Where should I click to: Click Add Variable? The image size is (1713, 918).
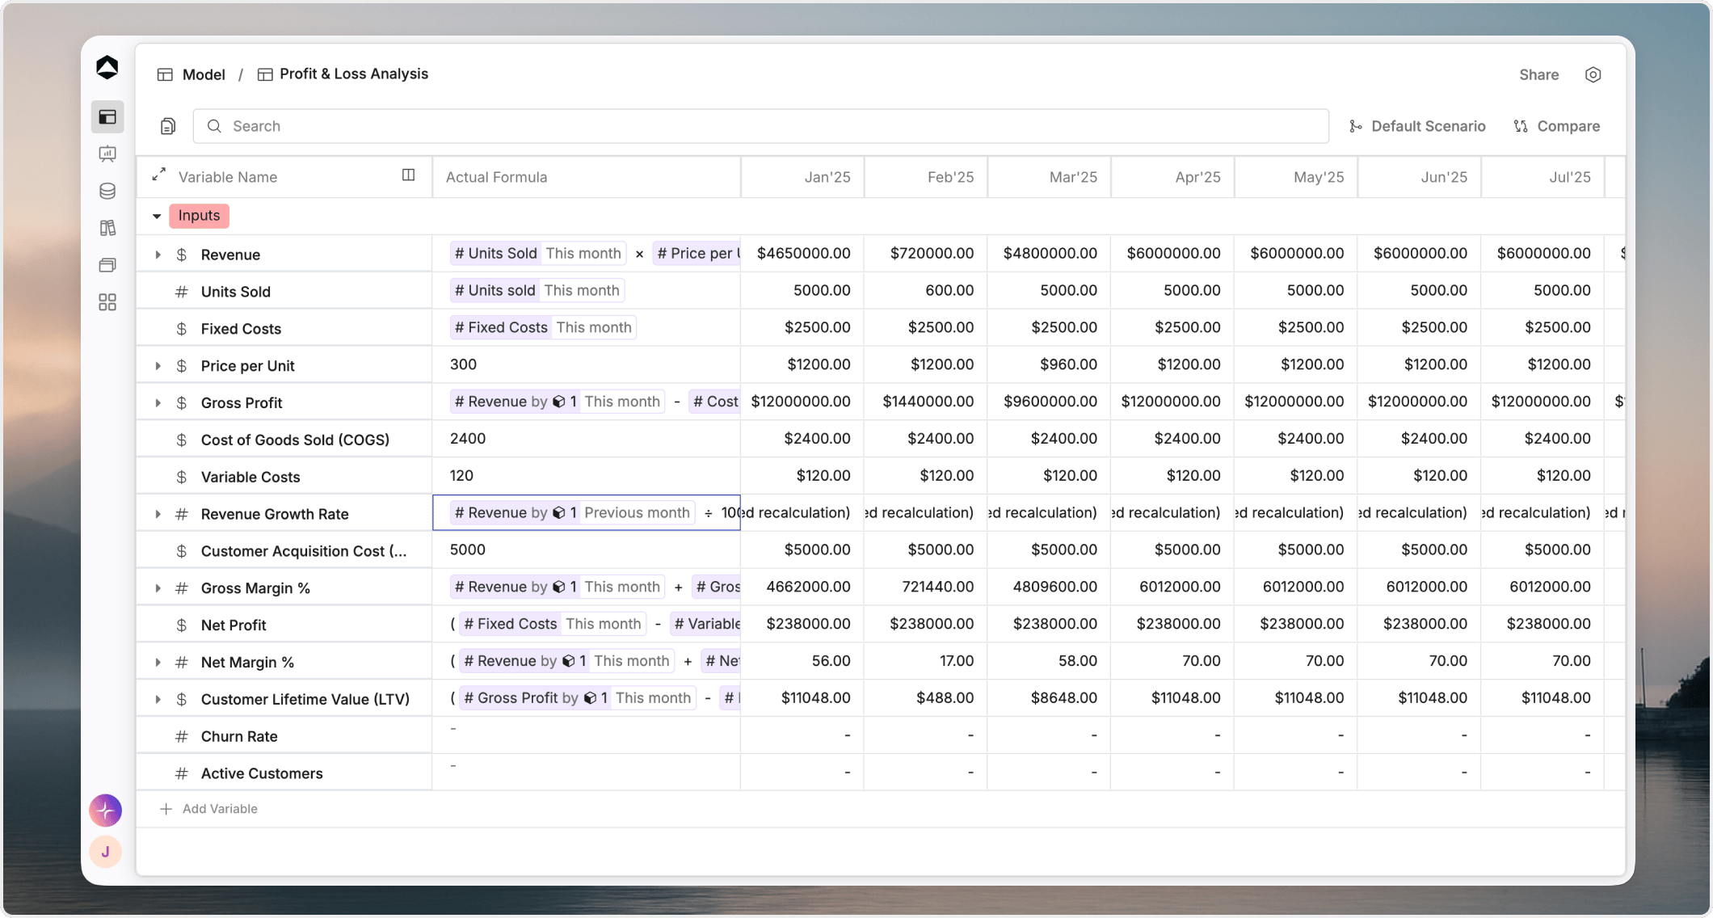(209, 809)
